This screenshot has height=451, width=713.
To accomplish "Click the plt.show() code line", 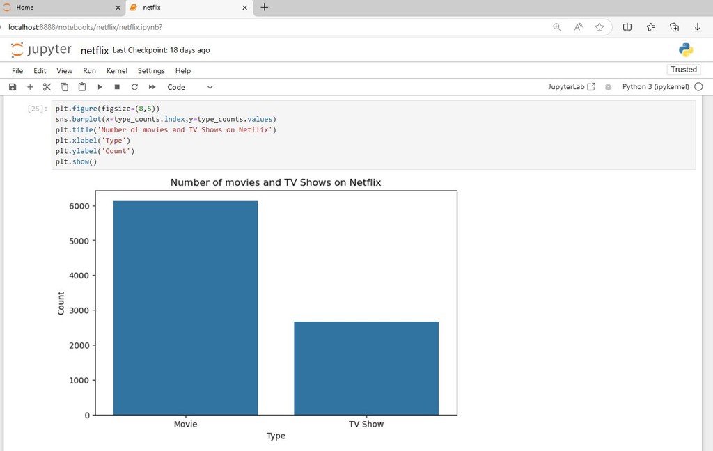I will tap(76, 161).
